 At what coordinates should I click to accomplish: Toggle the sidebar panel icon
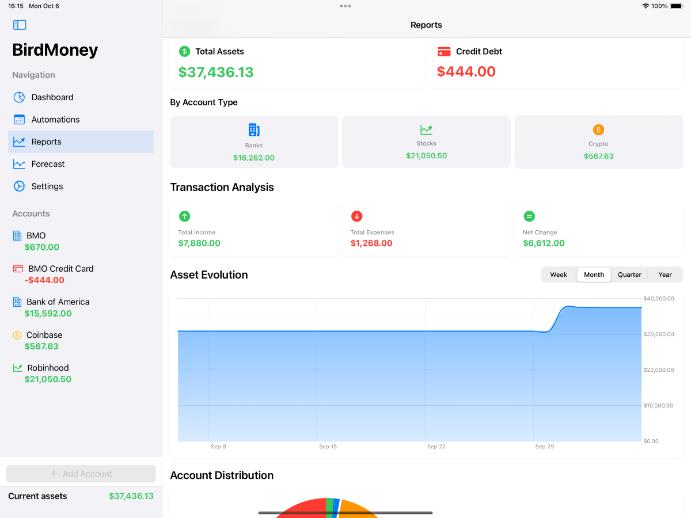[20, 25]
